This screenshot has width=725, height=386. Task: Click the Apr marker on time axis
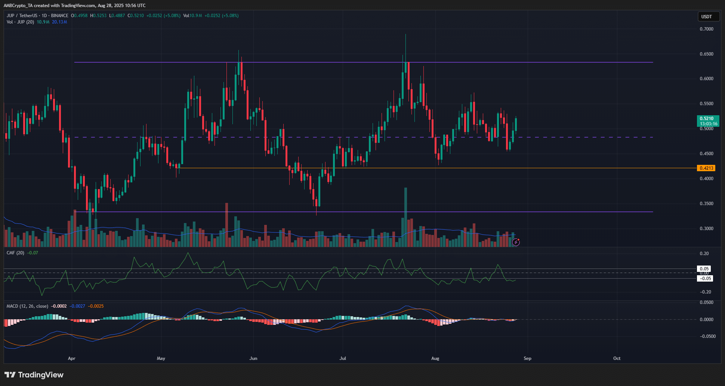click(71, 358)
